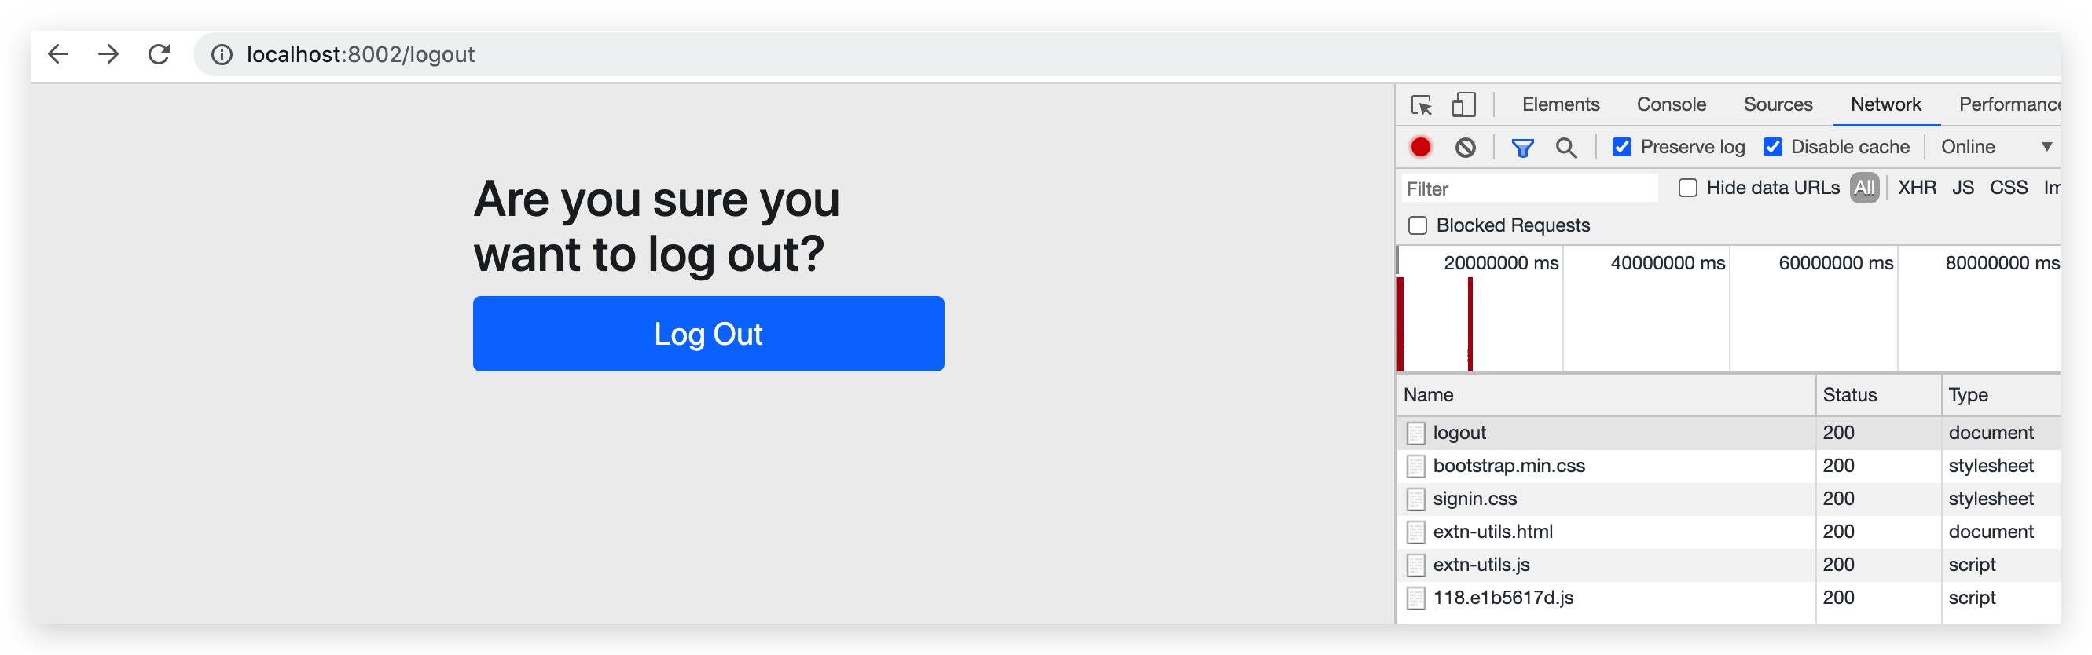The width and height of the screenshot is (2092, 655).
Task: Stop recording network log
Action: 1420,147
